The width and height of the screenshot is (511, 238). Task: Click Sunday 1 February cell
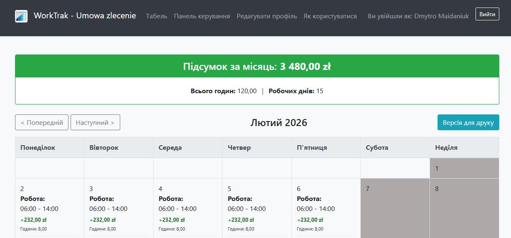click(x=464, y=168)
